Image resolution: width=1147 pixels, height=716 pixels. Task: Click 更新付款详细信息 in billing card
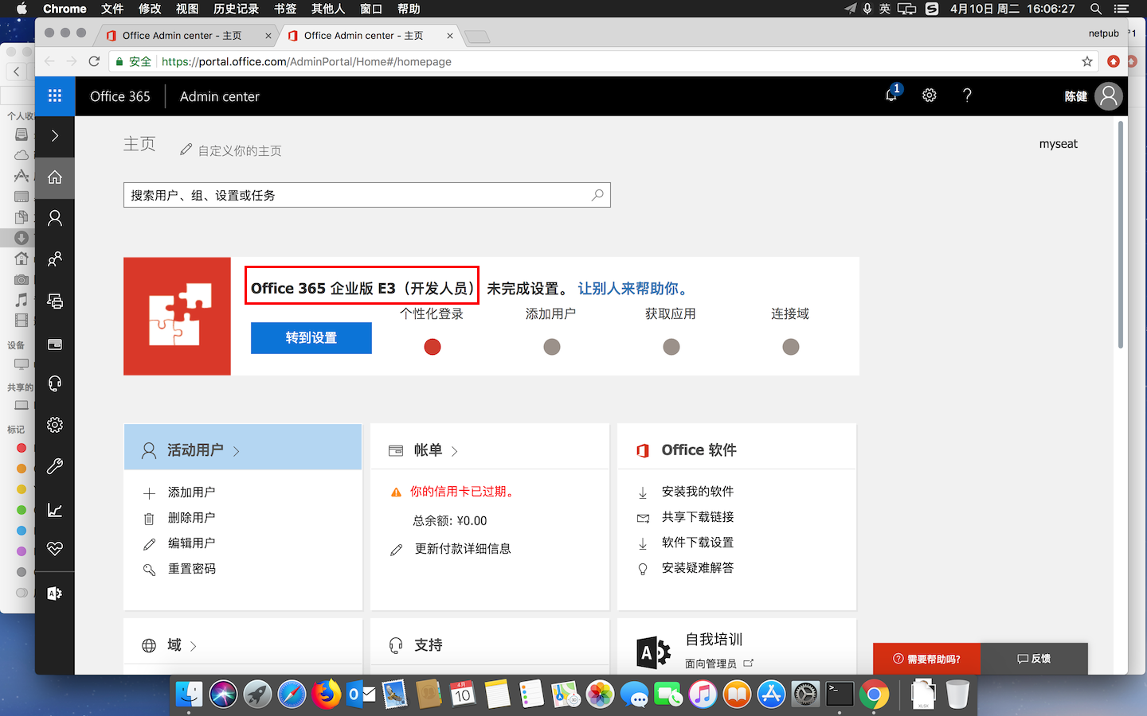tap(462, 549)
